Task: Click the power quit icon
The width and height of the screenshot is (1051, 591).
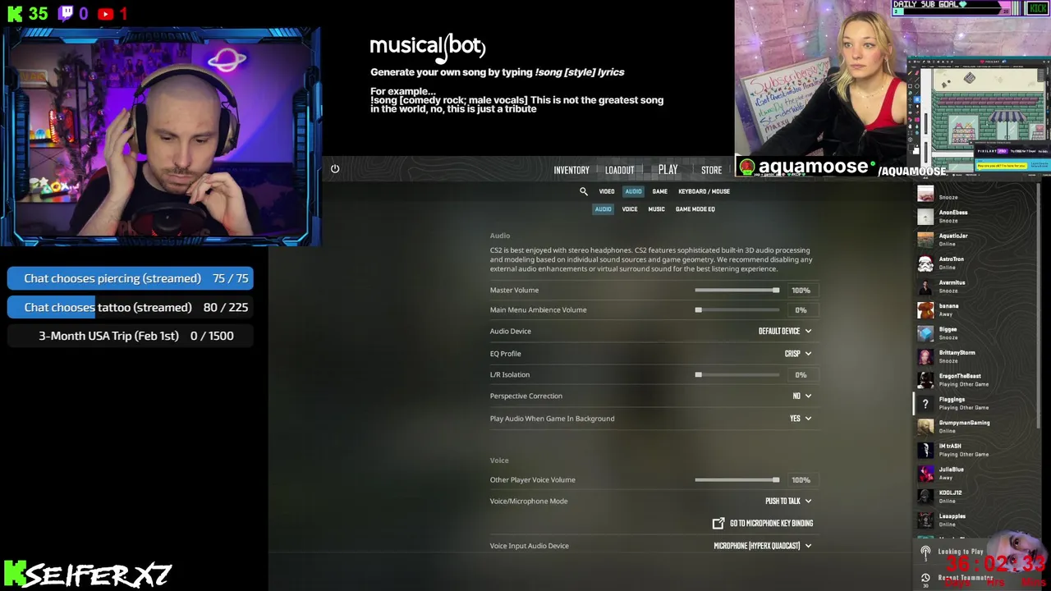Action: [x=335, y=169]
